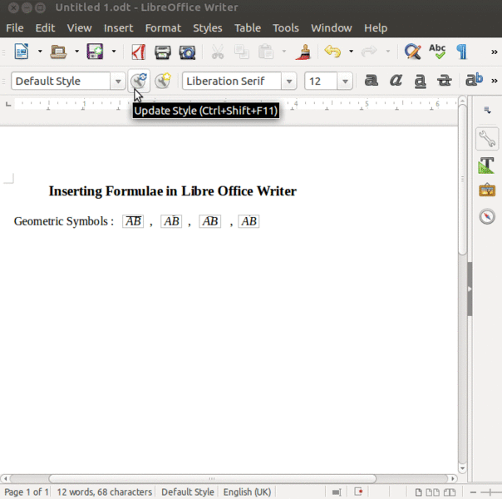Open the Window menu
The width and height of the screenshot is (502, 499).
(332, 28)
